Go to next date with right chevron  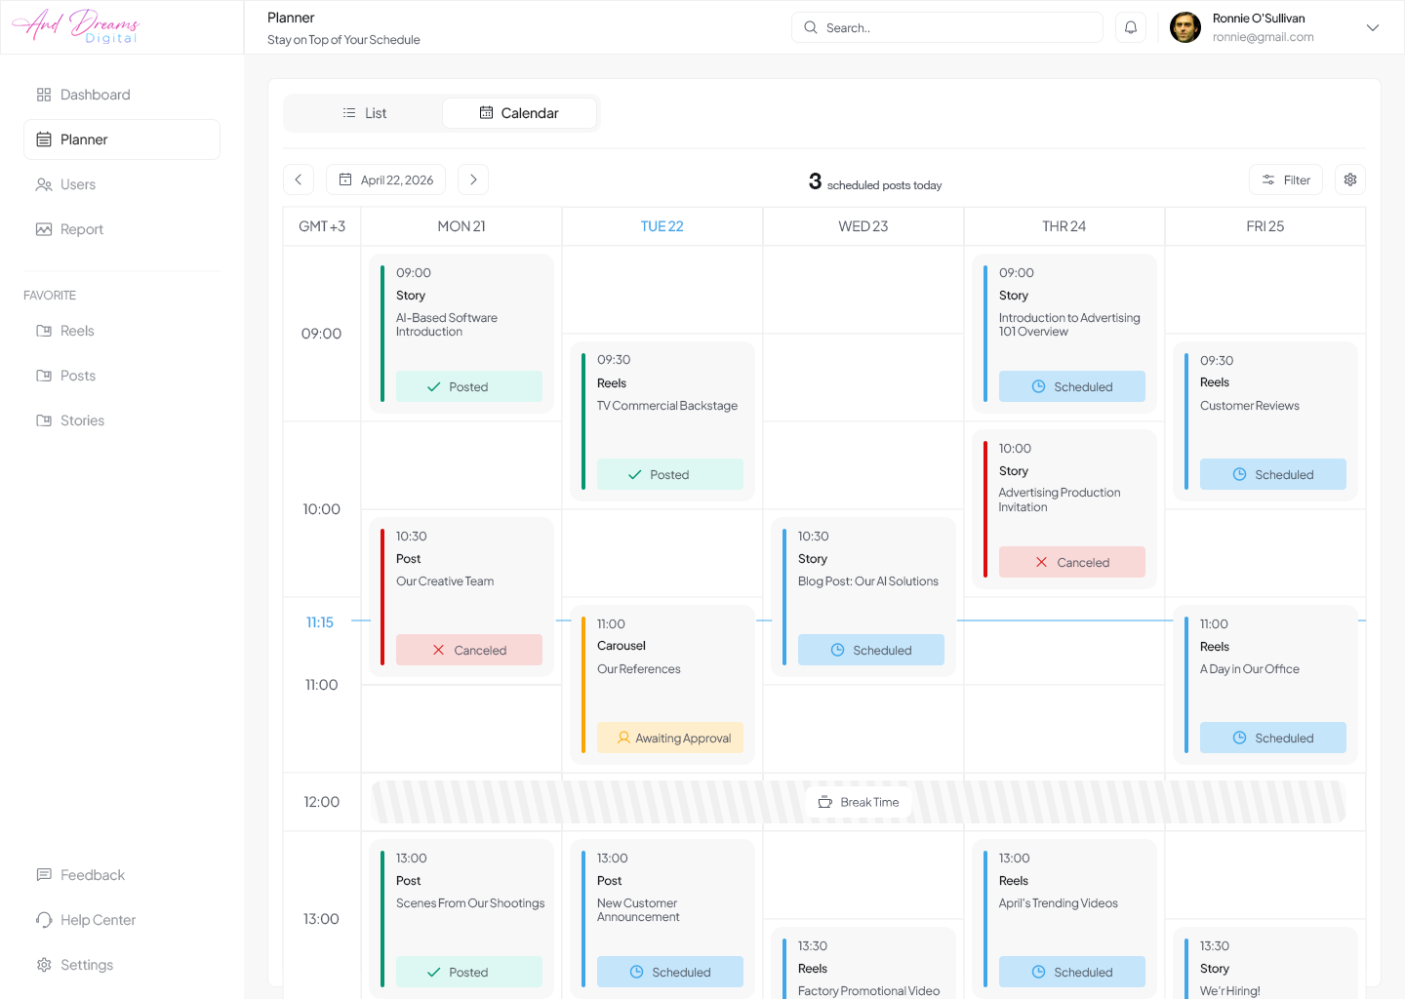tap(473, 180)
